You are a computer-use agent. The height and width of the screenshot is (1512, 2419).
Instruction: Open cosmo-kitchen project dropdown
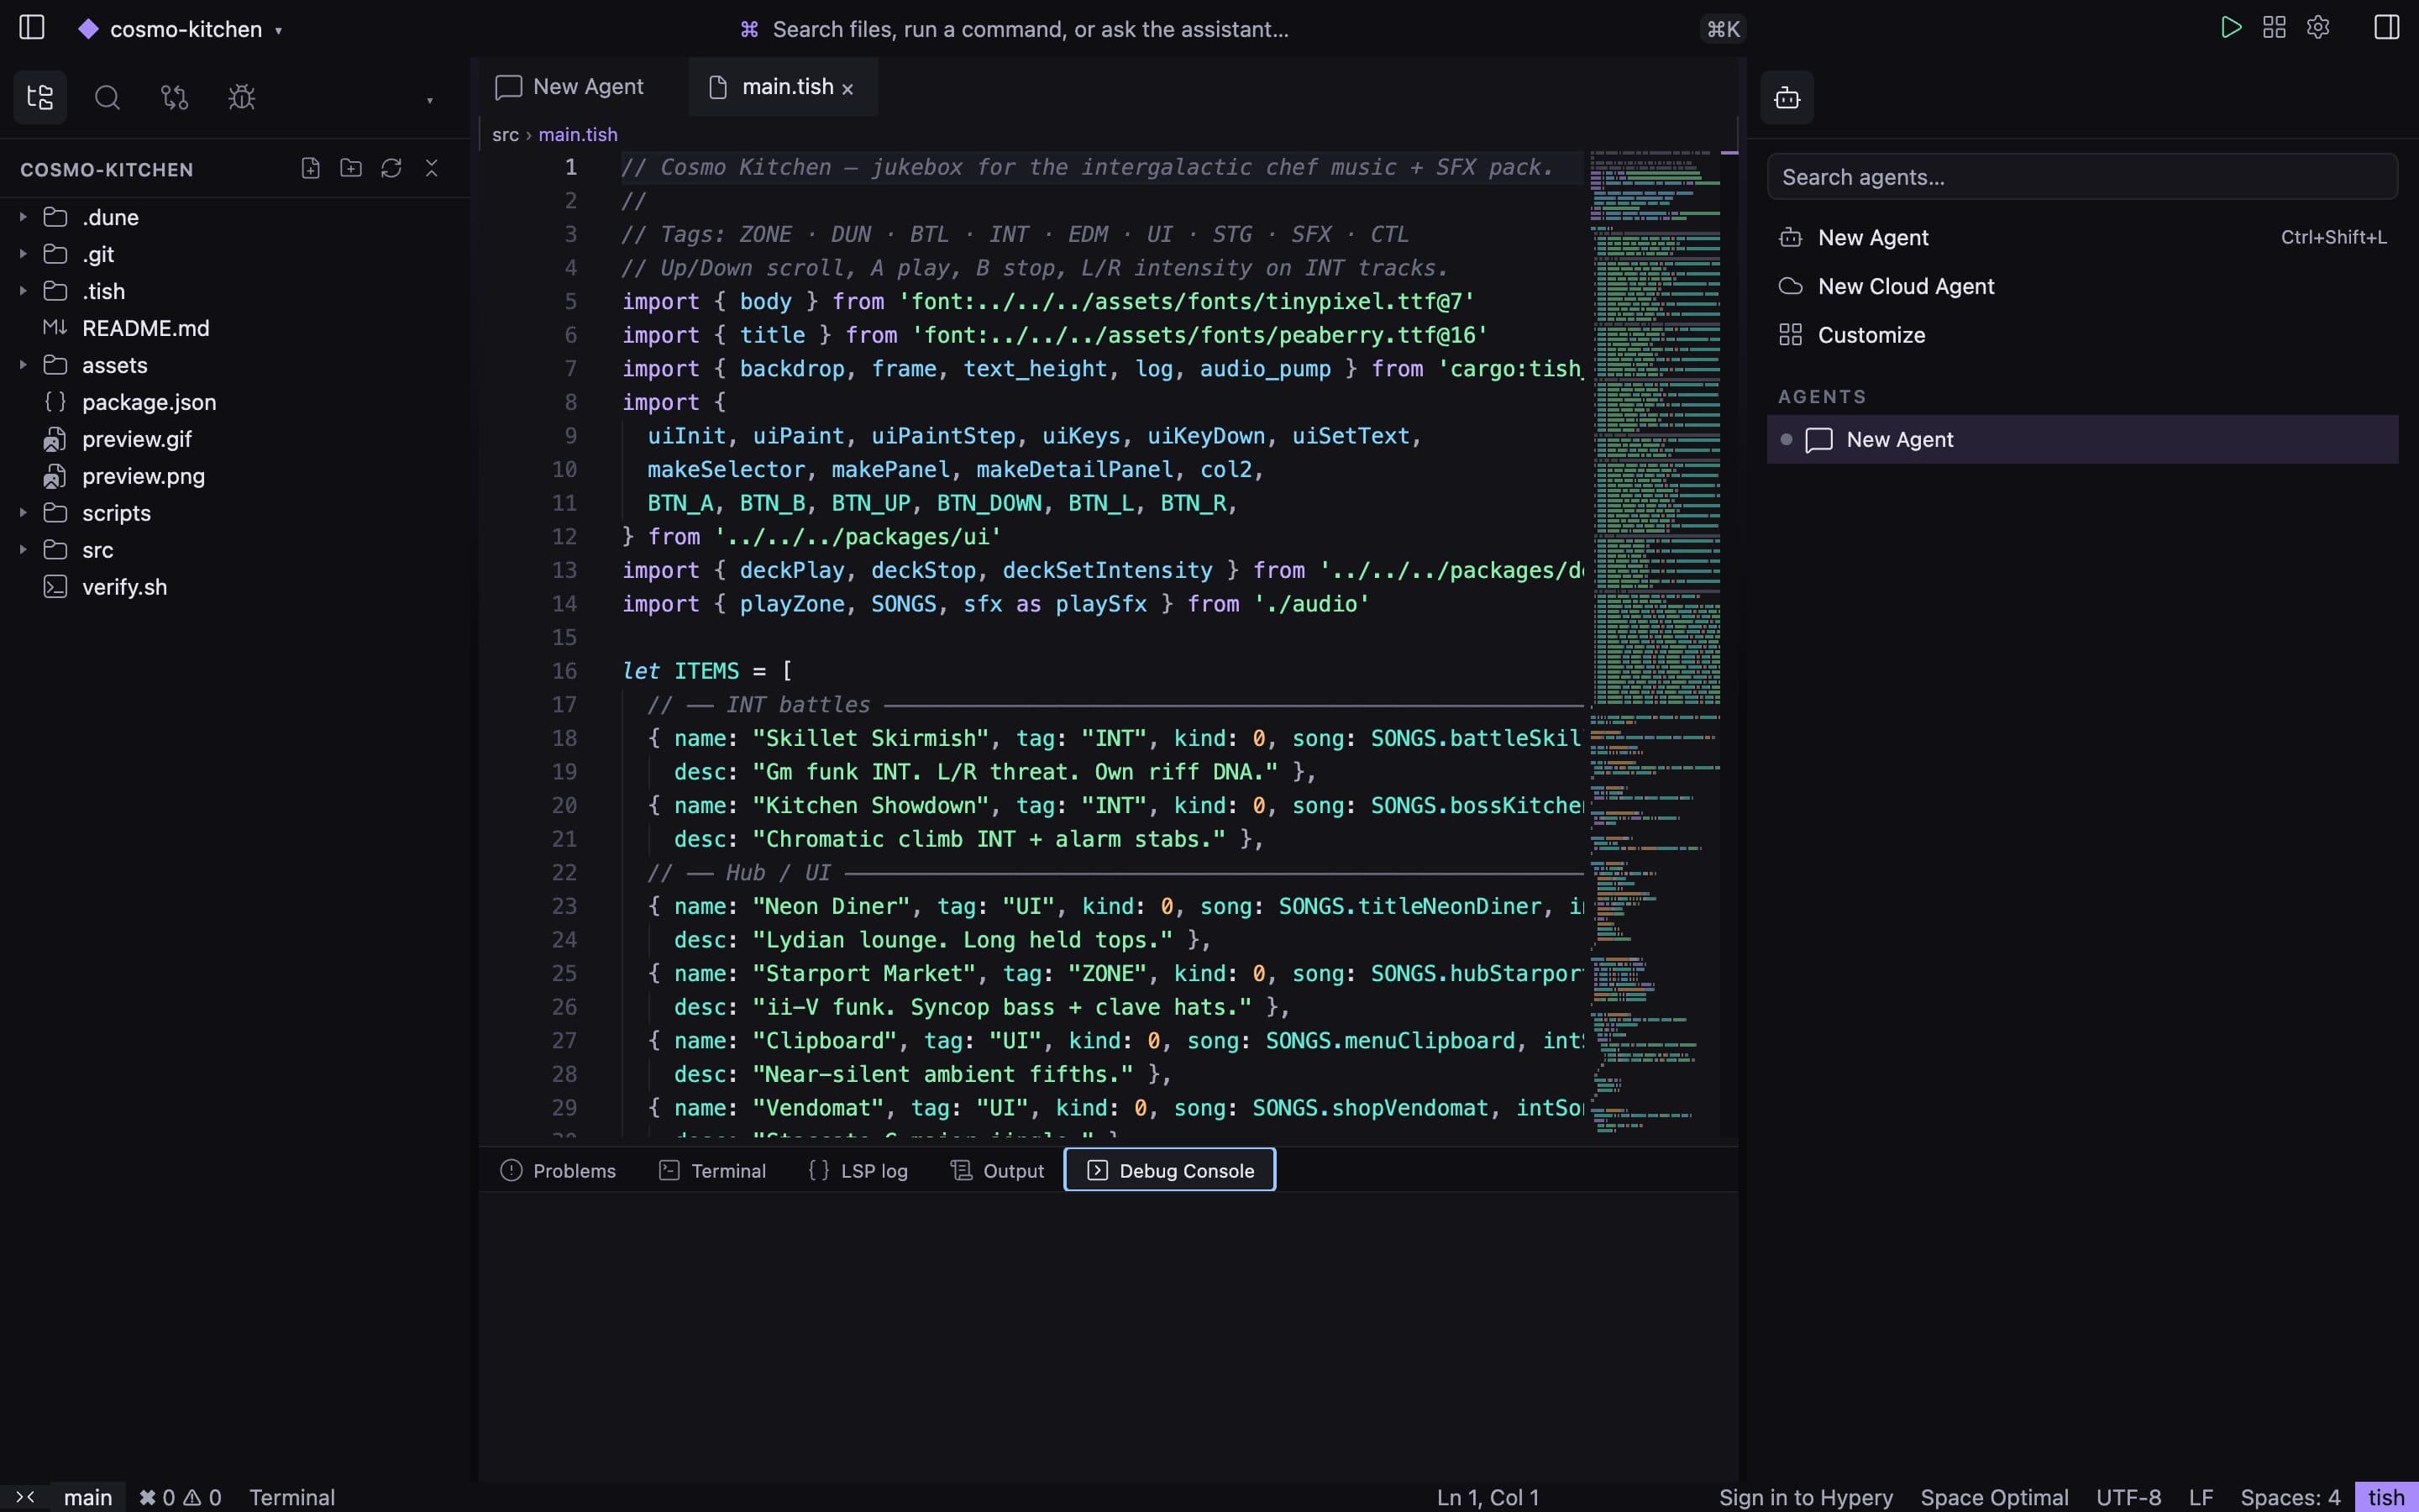coord(182,29)
